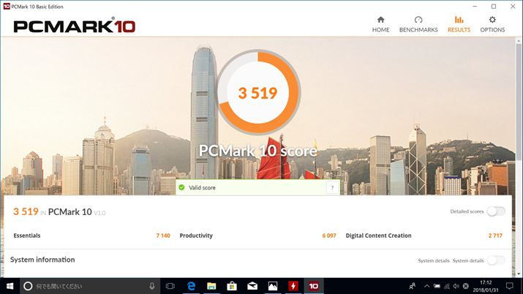The image size is (523, 294).
Task: Click the taskbar clock showing 17:12
Action: coord(486,286)
